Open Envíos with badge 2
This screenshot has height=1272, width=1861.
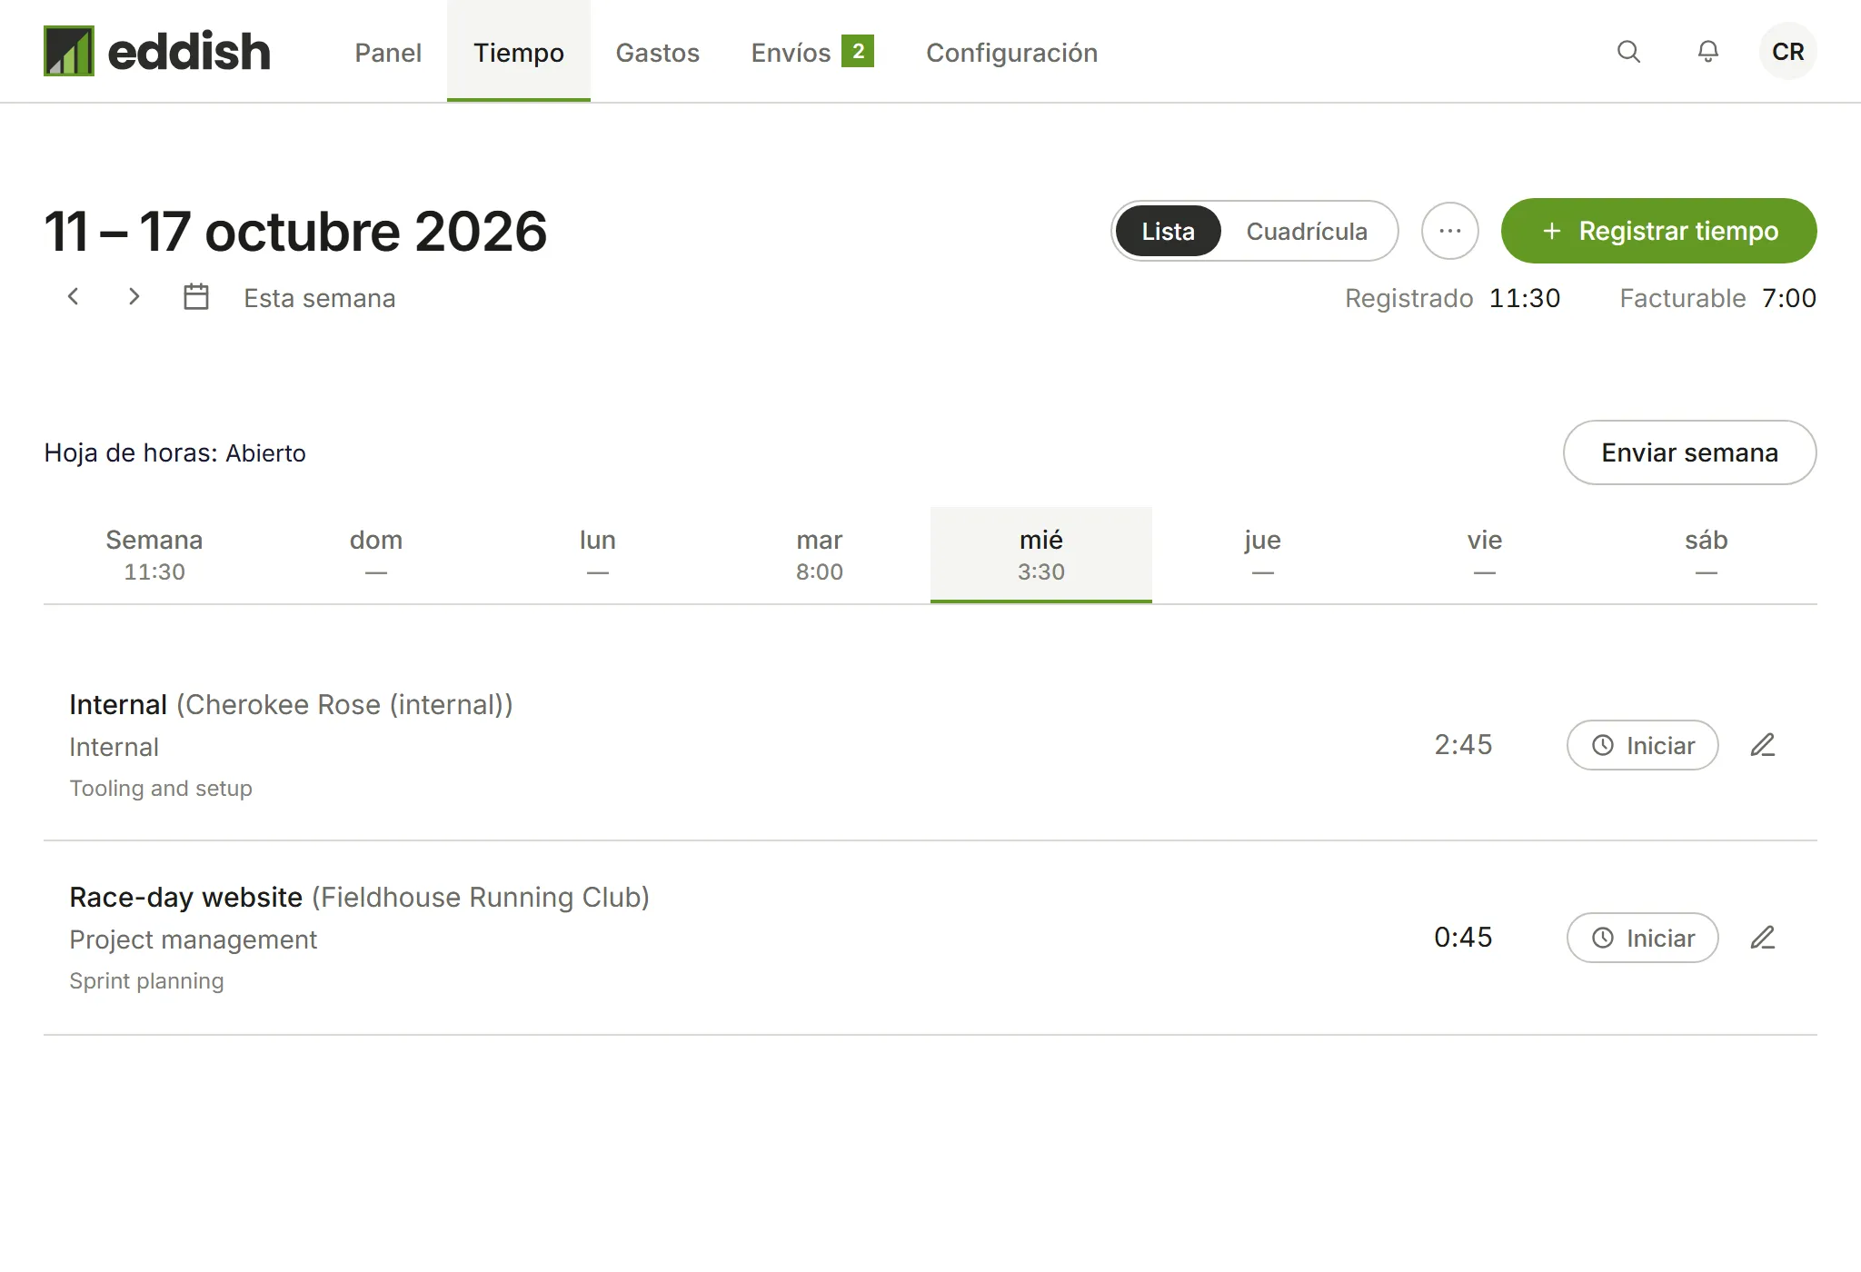(812, 53)
